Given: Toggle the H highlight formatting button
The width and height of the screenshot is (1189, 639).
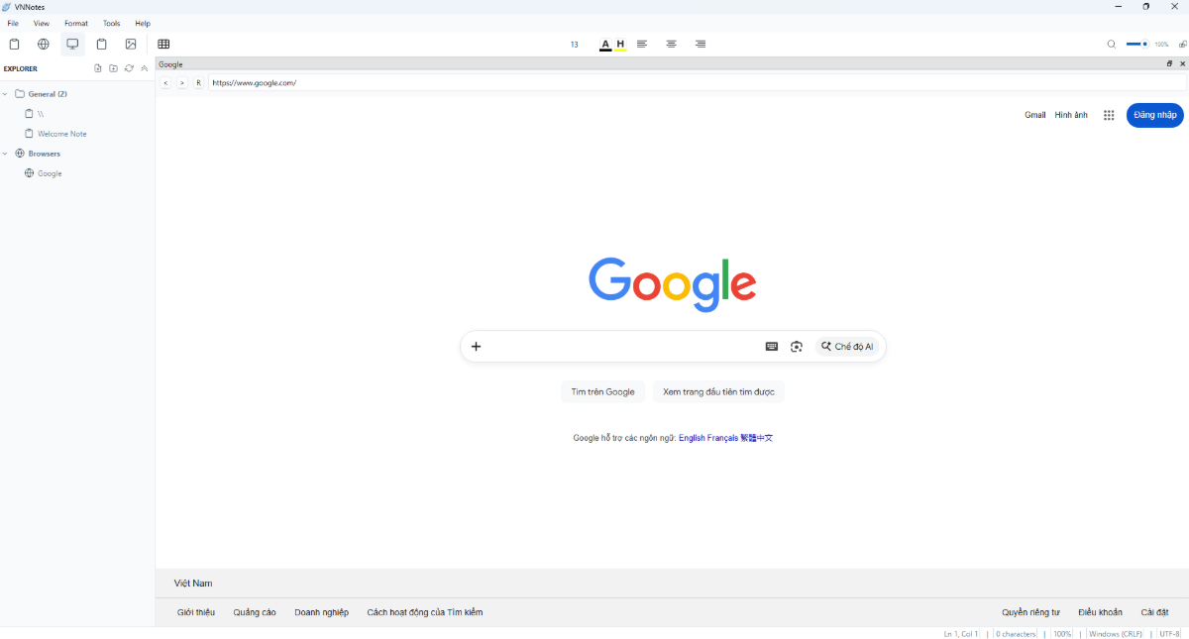Looking at the screenshot, I should (619, 44).
